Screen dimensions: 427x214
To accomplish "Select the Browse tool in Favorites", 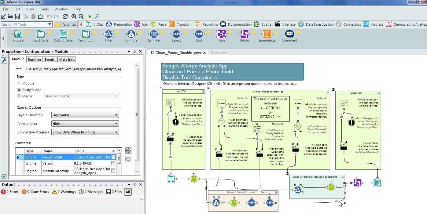I will [18, 36].
